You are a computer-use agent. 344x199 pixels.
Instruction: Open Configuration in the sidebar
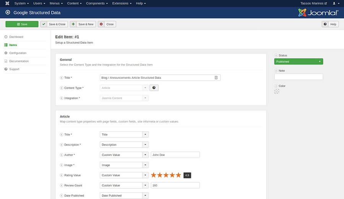18,53
